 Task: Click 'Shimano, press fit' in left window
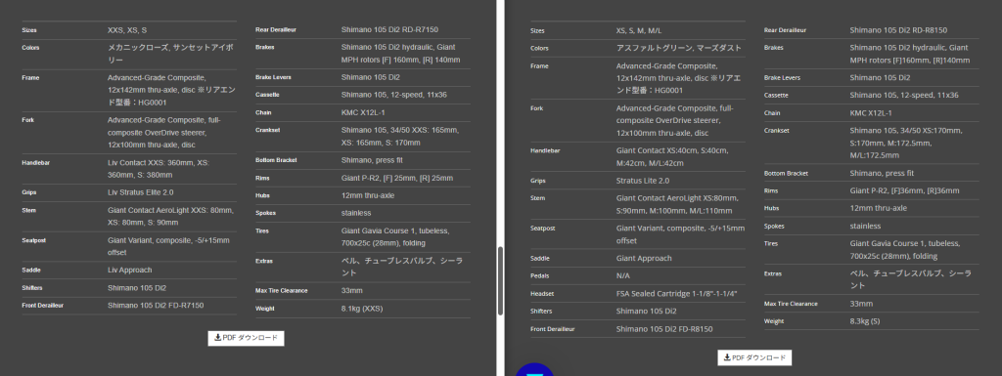(372, 160)
